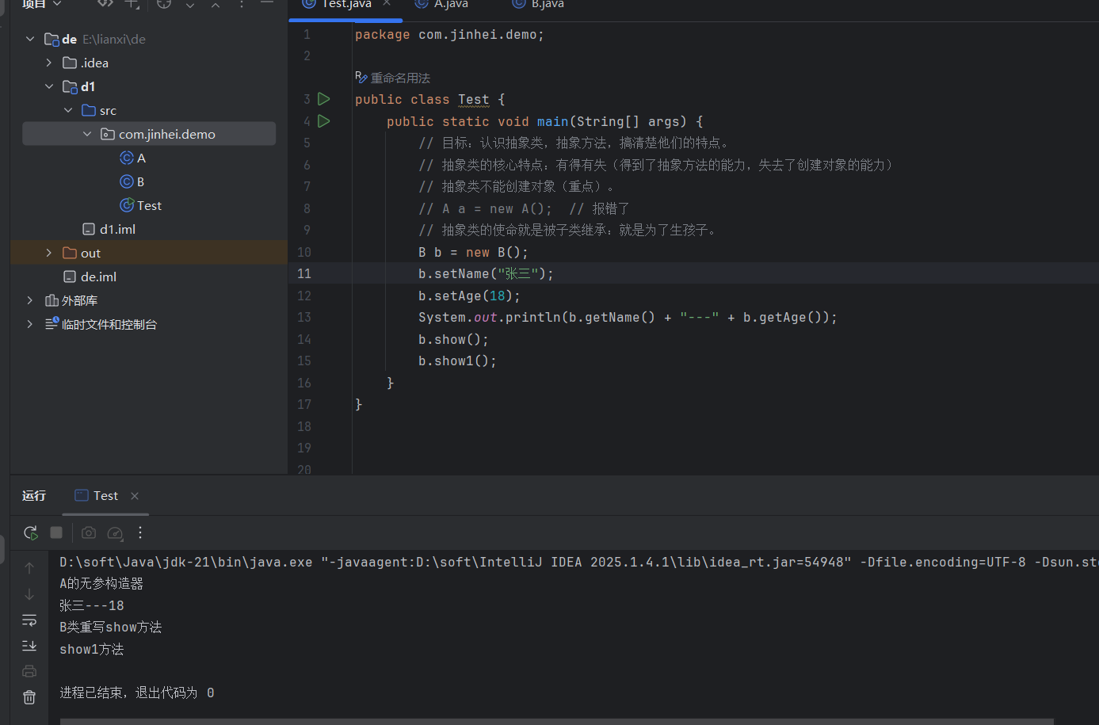Select the .idea folder in tree
Viewport: 1099px width, 725px height.
point(149,63)
